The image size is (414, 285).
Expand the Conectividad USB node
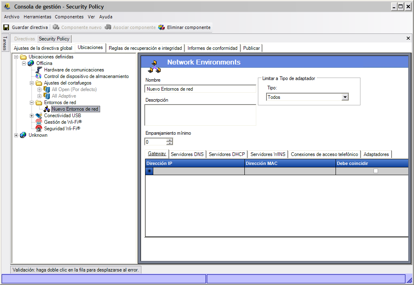[x=32, y=116]
